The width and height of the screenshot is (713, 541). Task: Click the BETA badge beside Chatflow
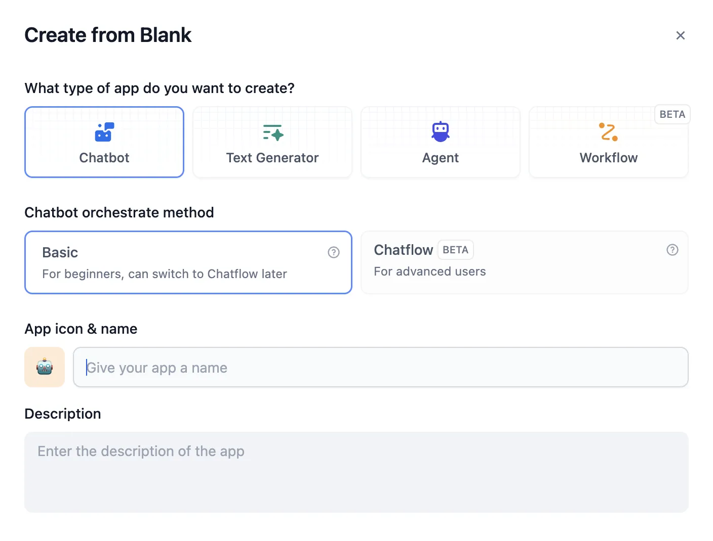coord(455,250)
